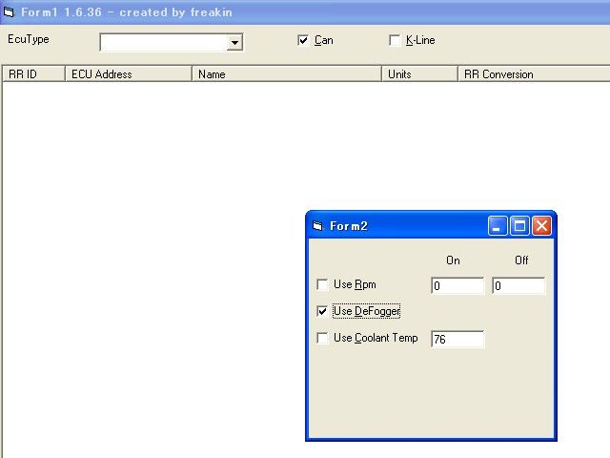Select the Coolant Temp field showing 76

(457, 339)
